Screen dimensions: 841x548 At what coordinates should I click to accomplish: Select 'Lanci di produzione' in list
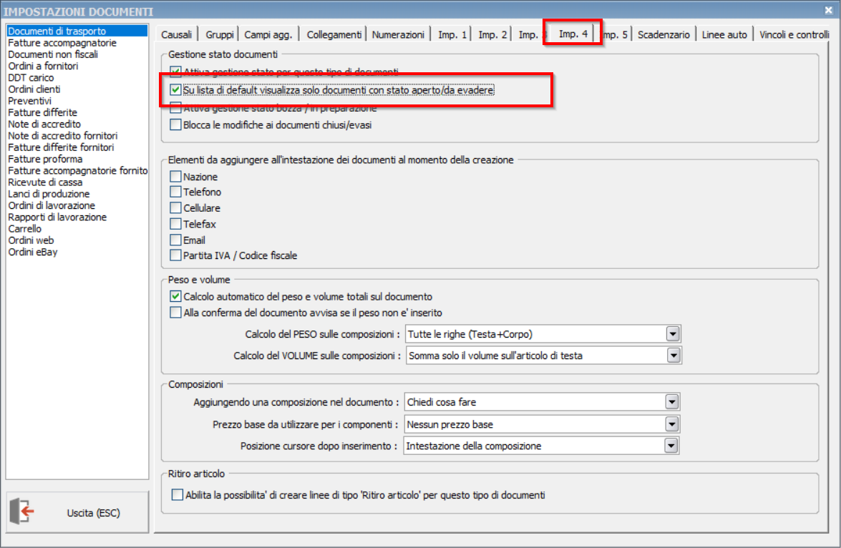(x=77, y=194)
